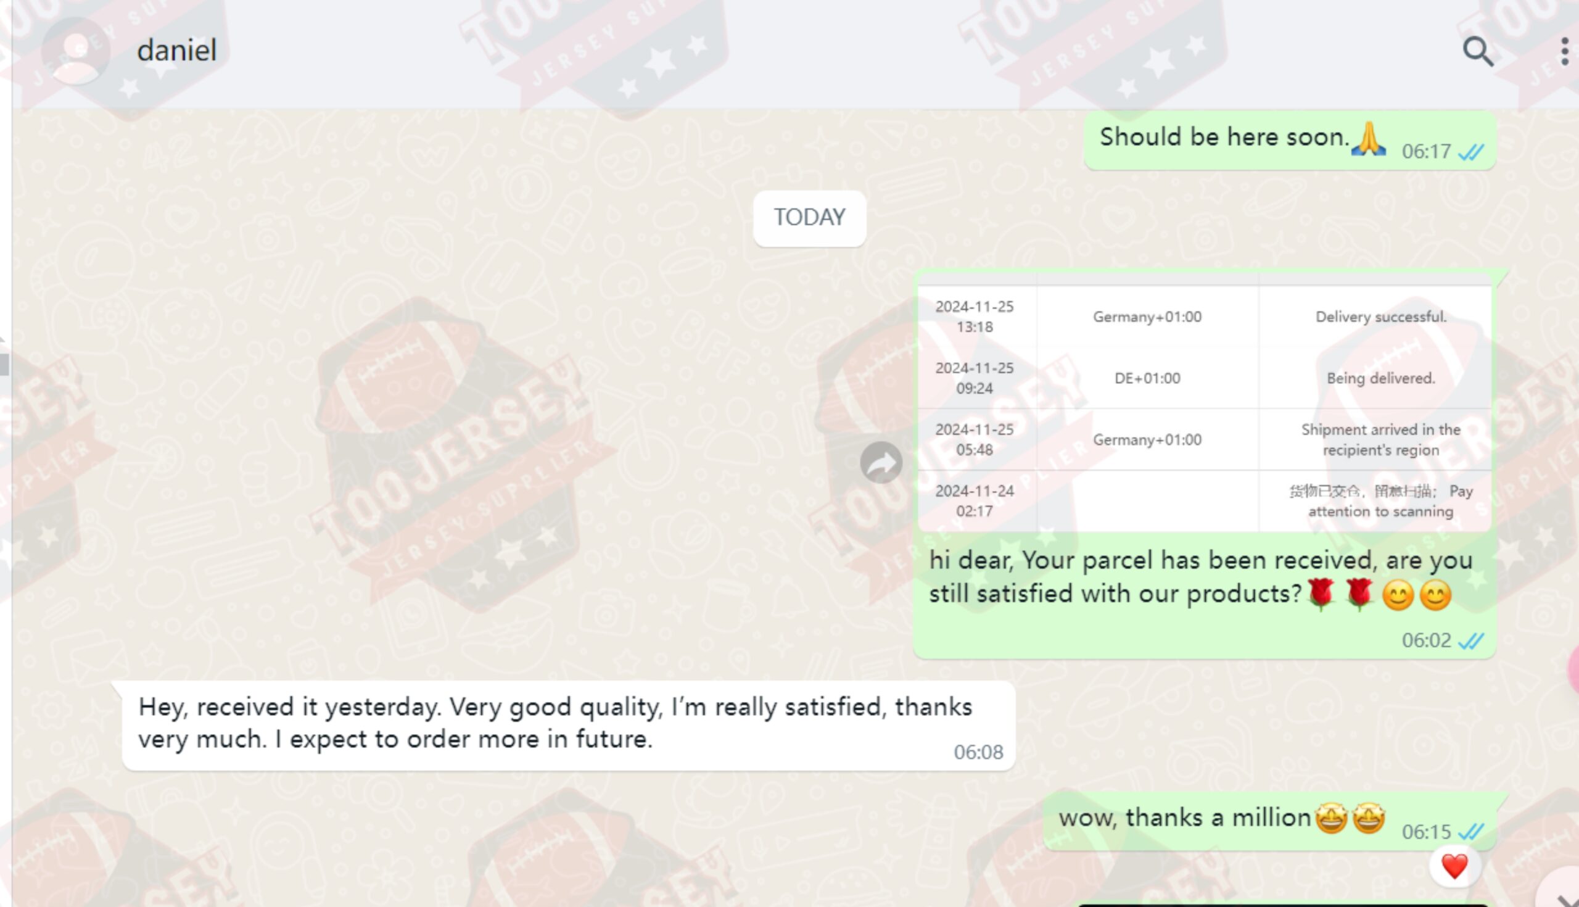Click the forward arrow beside tracking image
The image size is (1579, 907).
tap(881, 462)
